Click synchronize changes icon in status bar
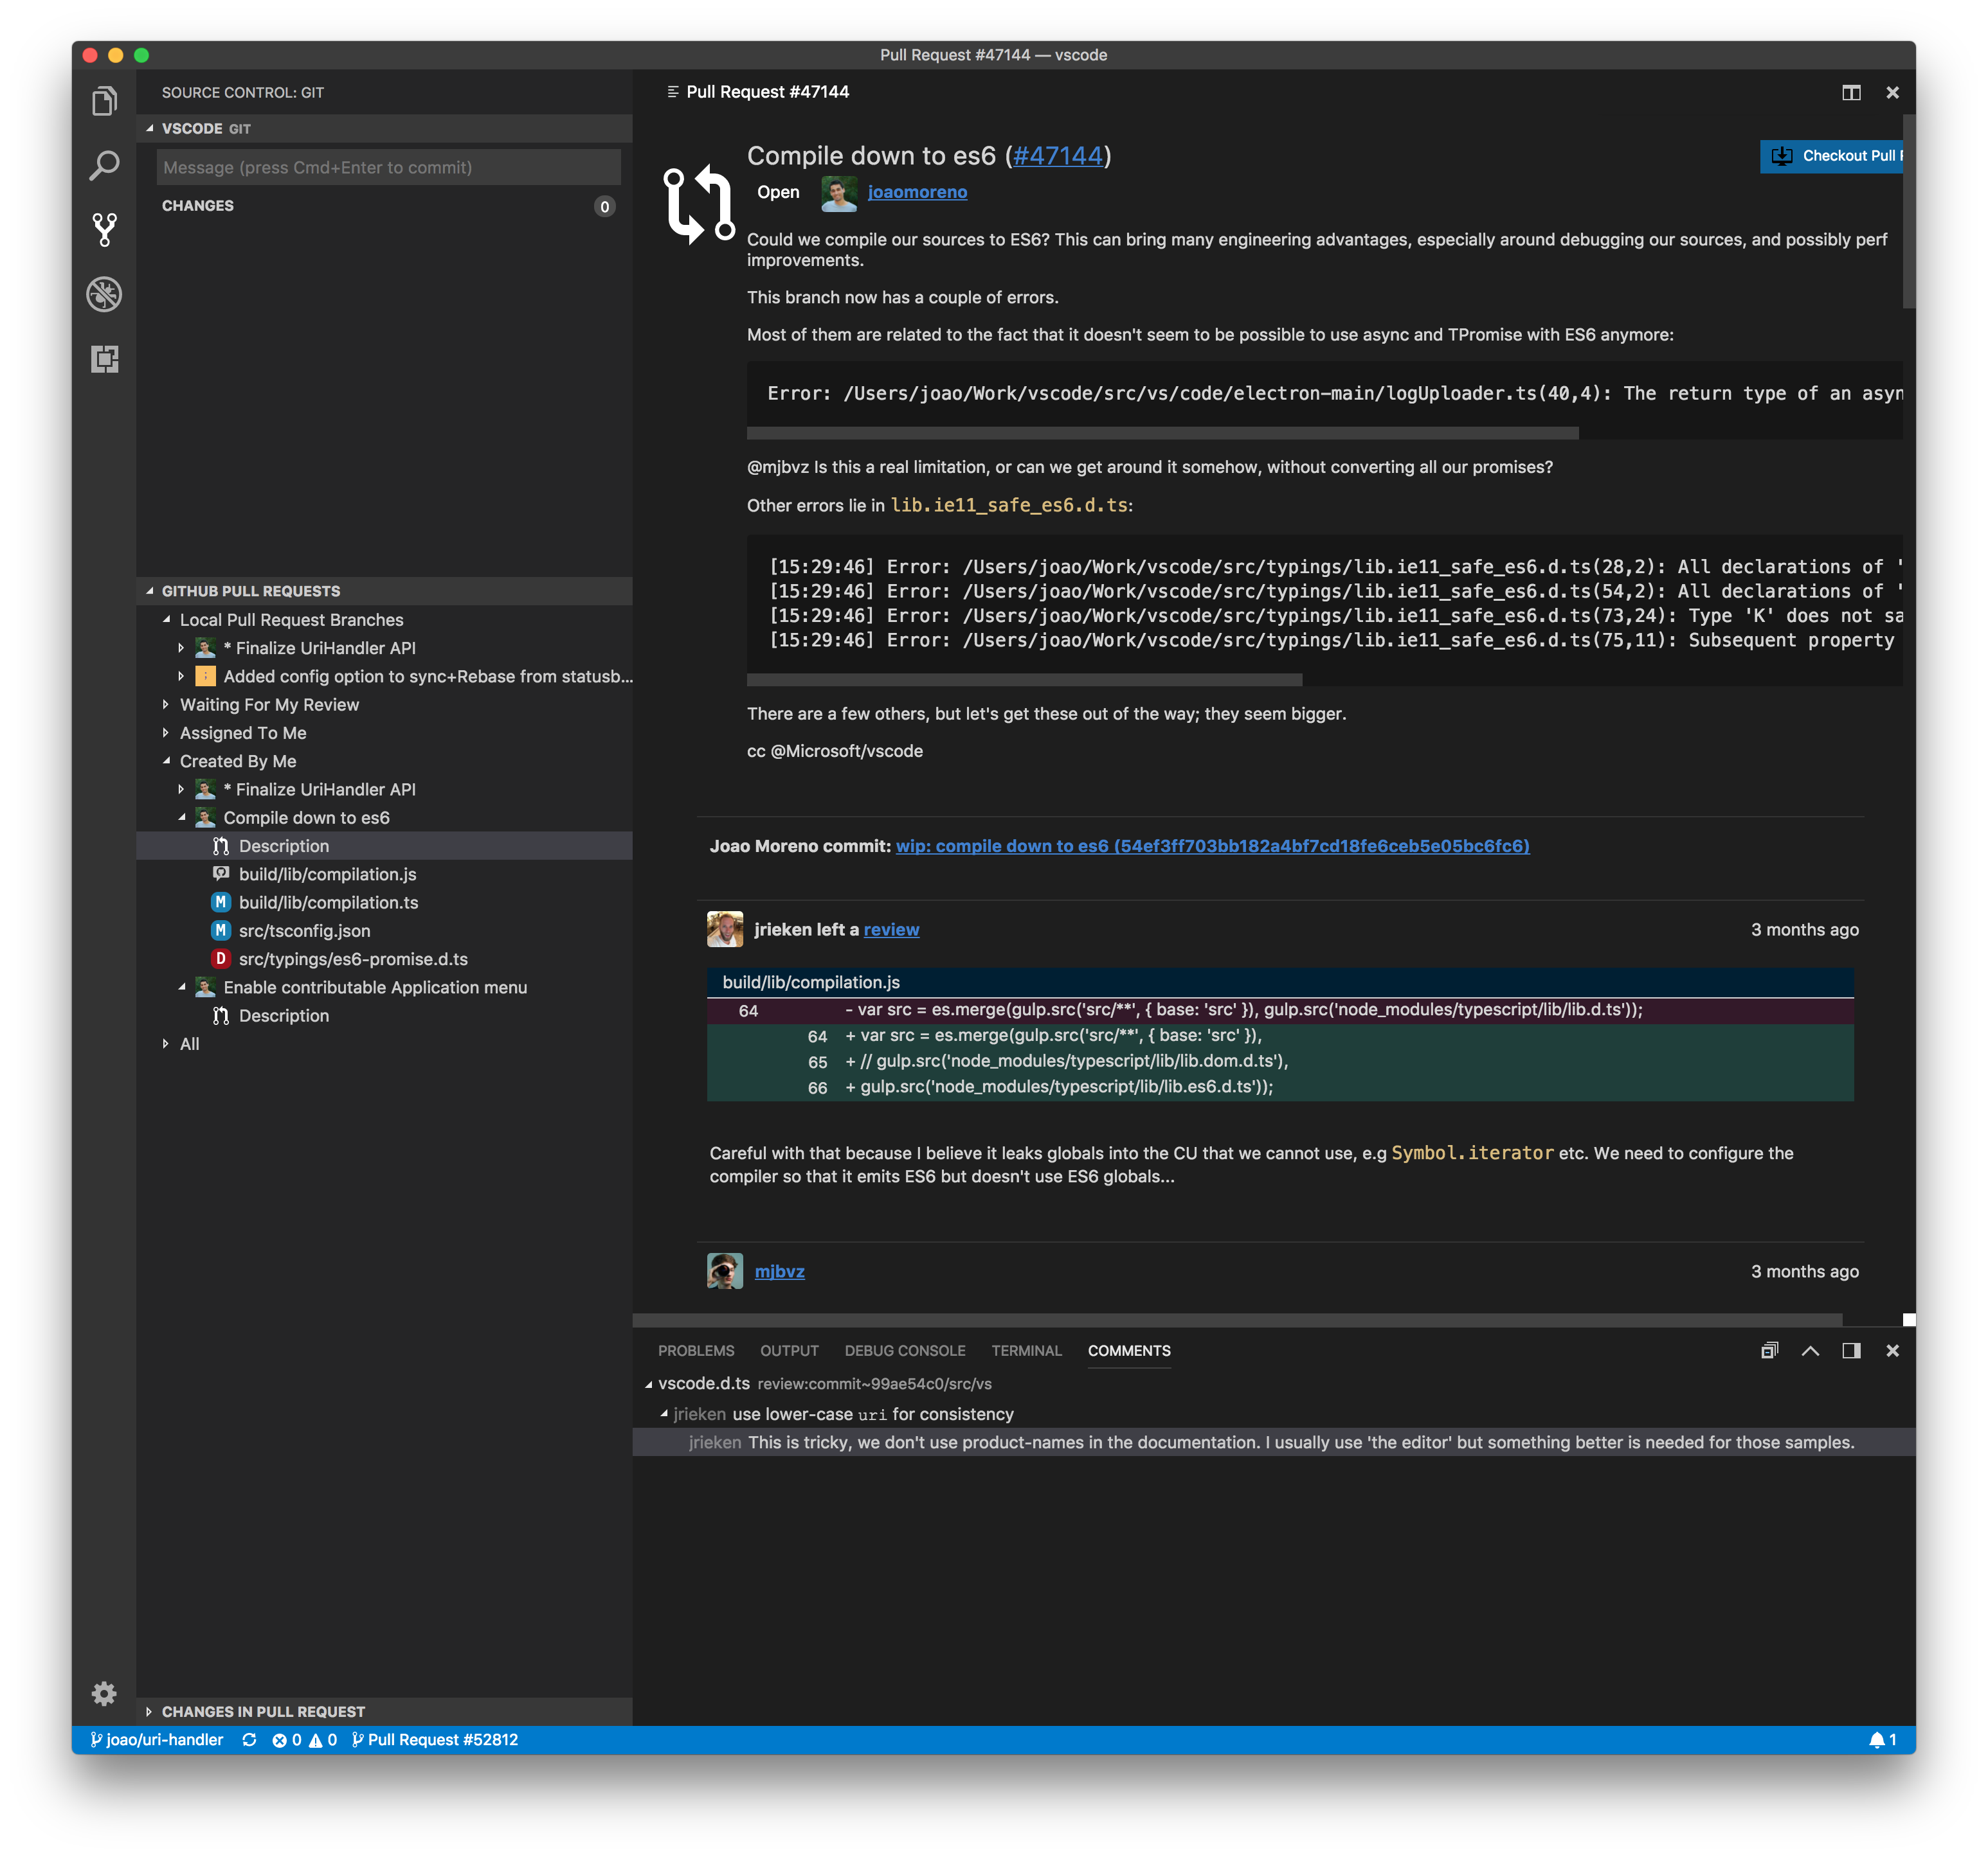 (249, 1740)
